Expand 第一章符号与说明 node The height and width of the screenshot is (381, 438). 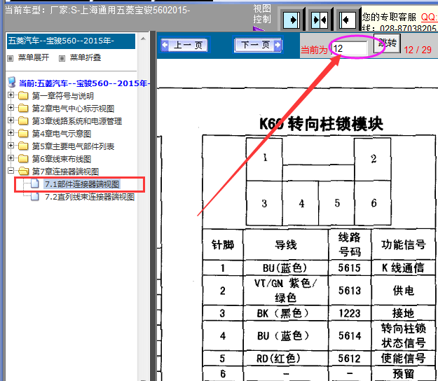[x=11, y=95]
